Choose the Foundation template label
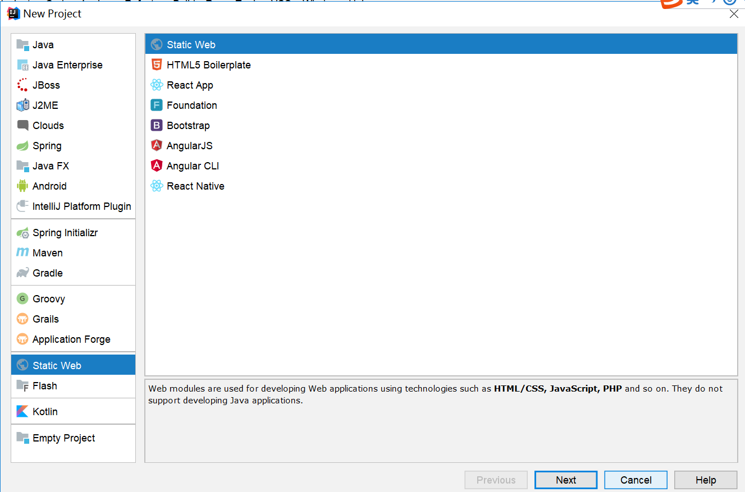This screenshot has height=492, width=745. (192, 105)
